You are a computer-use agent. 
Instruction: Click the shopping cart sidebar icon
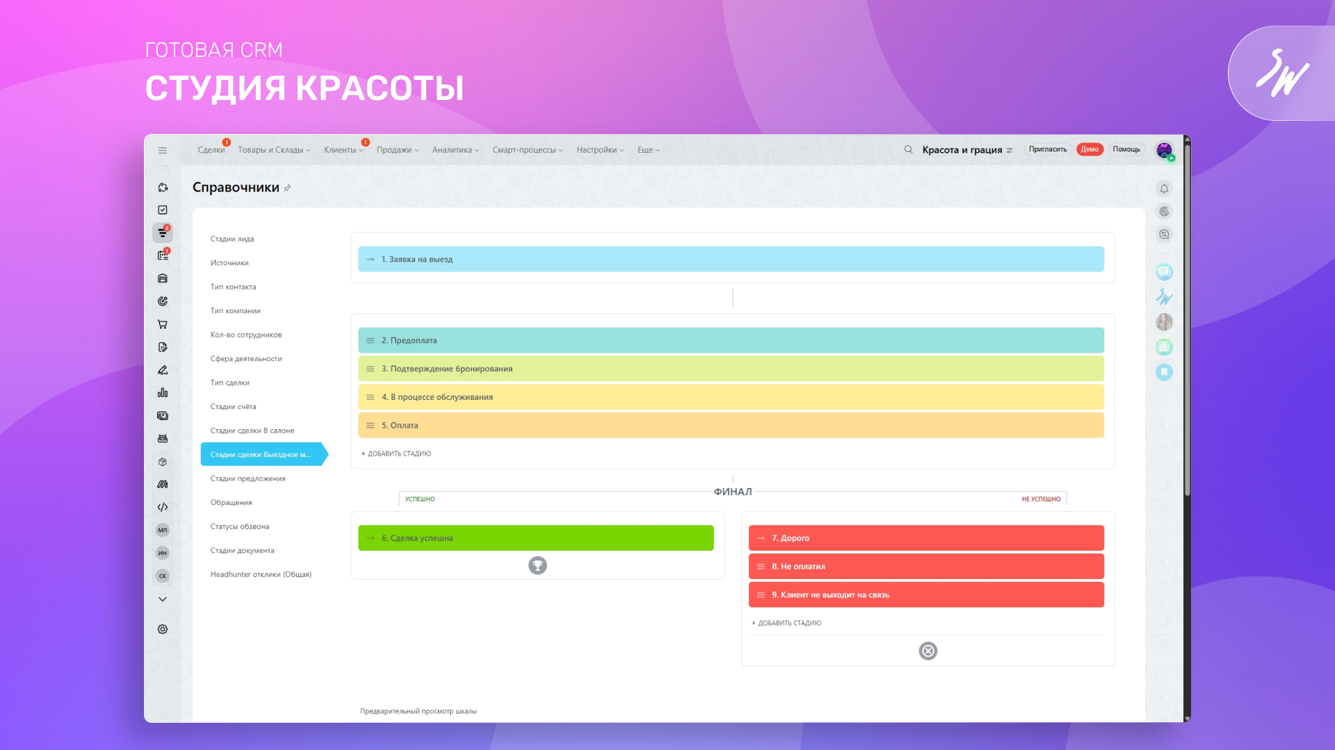(x=162, y=324)
